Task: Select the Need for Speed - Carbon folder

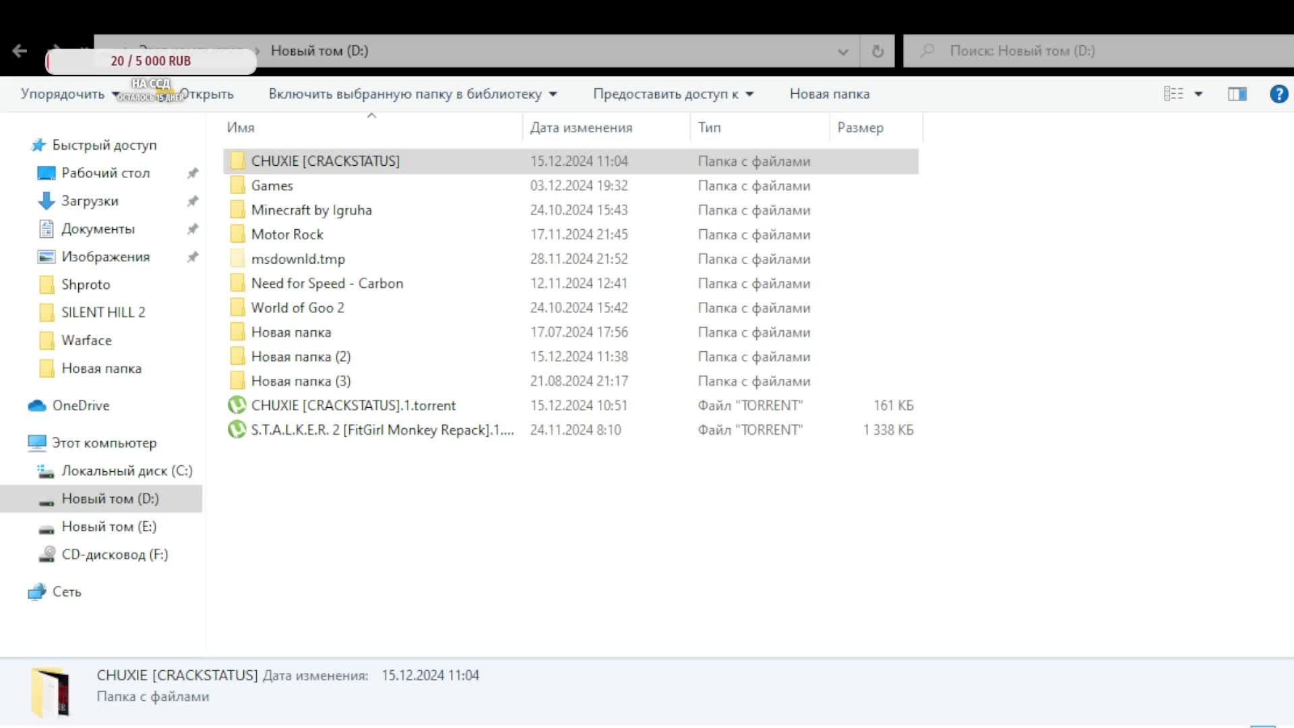Action: click(x=327, y=283)
